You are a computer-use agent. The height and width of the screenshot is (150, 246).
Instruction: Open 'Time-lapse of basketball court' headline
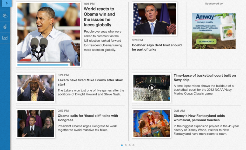[204, 78]
